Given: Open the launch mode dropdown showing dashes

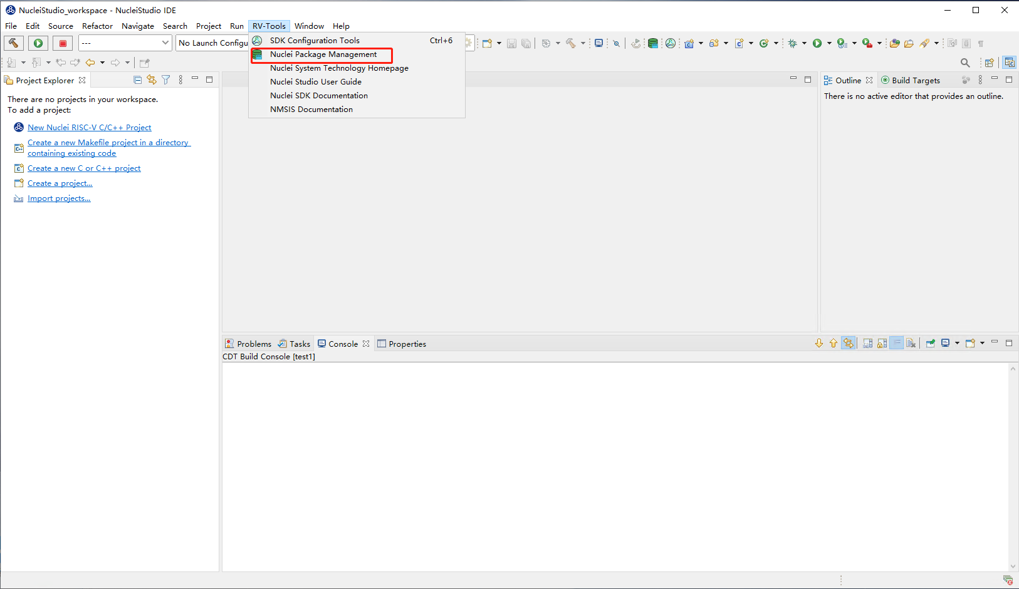Looking at the screenshot, I should click(x=125, y=43).
